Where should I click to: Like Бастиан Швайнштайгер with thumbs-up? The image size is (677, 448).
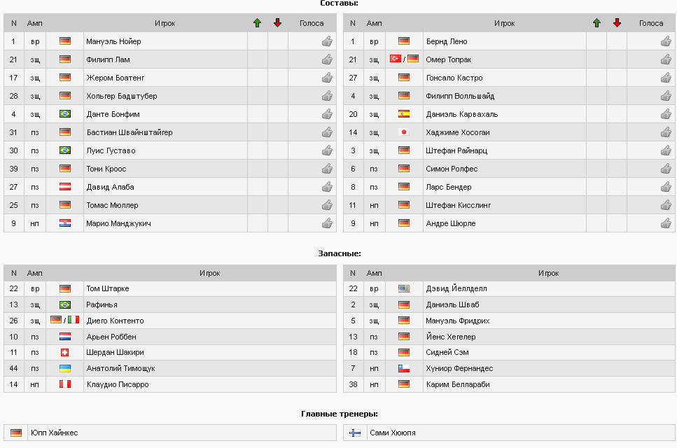327,132
